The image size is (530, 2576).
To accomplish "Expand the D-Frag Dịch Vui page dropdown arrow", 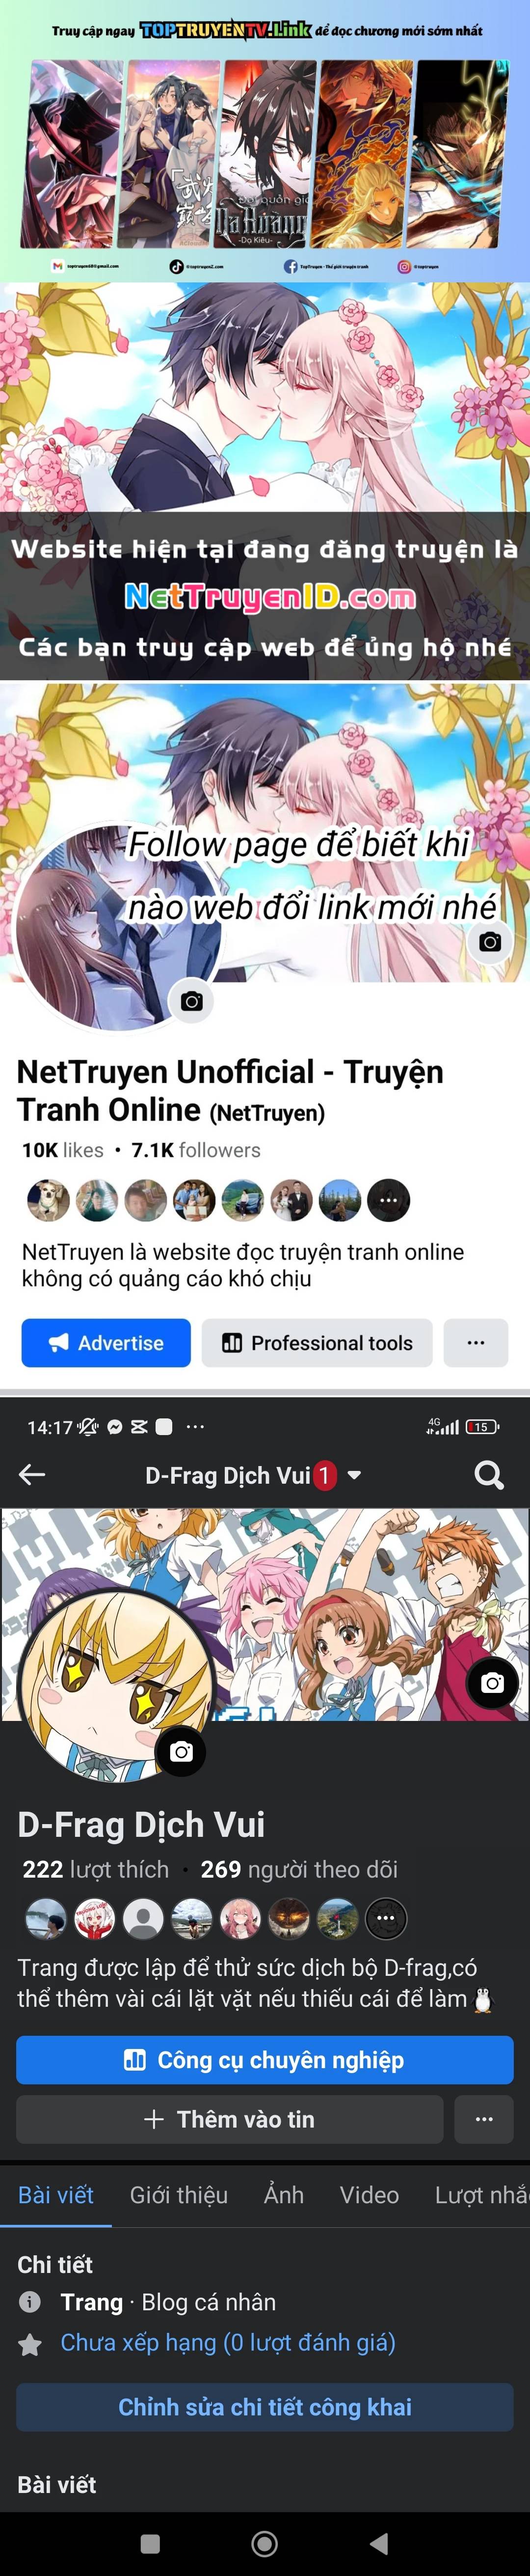I will pos(354,1475).
